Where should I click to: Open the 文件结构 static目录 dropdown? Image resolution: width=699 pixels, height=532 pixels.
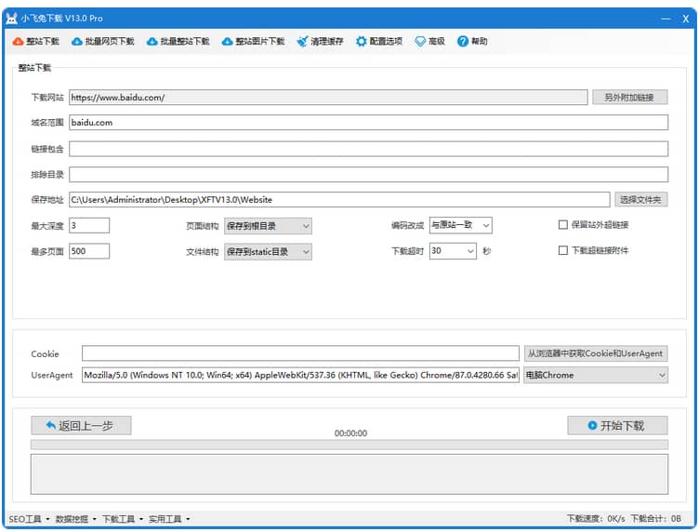[x=268, y=252]
